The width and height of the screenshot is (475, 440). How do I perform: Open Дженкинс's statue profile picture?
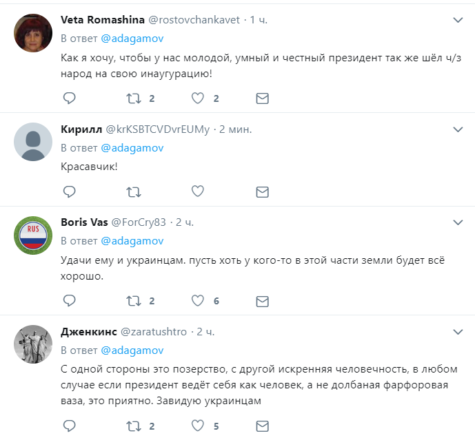pyautogui.click(x=33, y=344)
